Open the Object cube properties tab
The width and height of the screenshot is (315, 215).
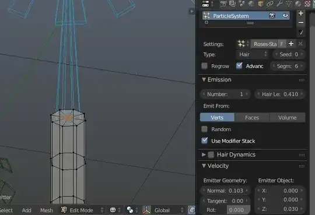tap(261, 3)
